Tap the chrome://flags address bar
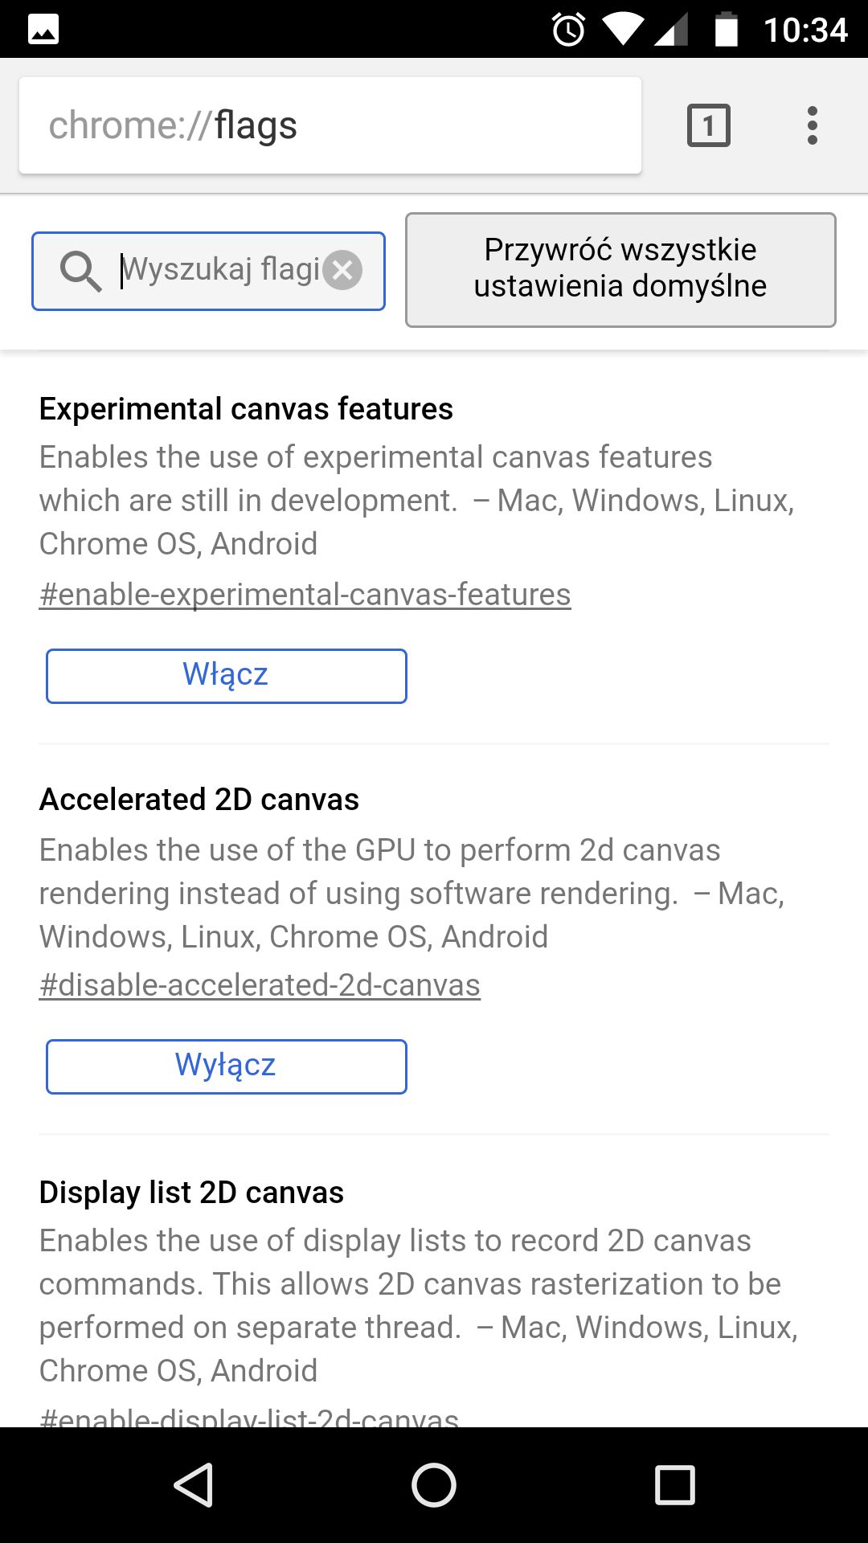The image size is (868, 1543). (330, 125)
